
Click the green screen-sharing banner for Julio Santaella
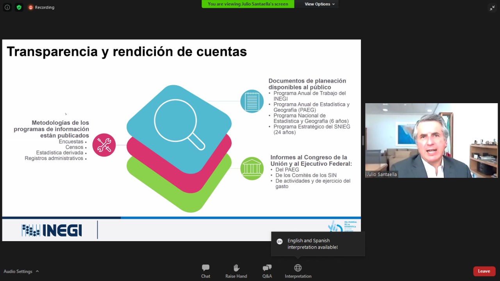248,4
